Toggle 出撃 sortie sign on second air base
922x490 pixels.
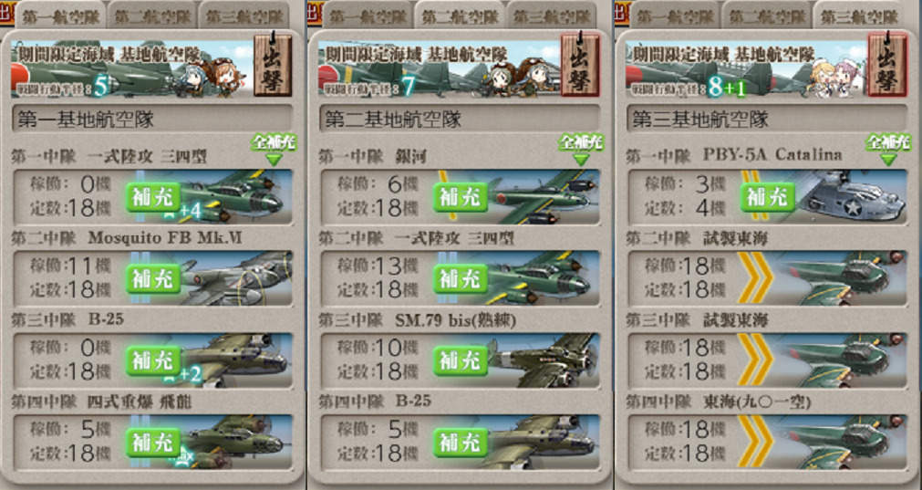580,65
